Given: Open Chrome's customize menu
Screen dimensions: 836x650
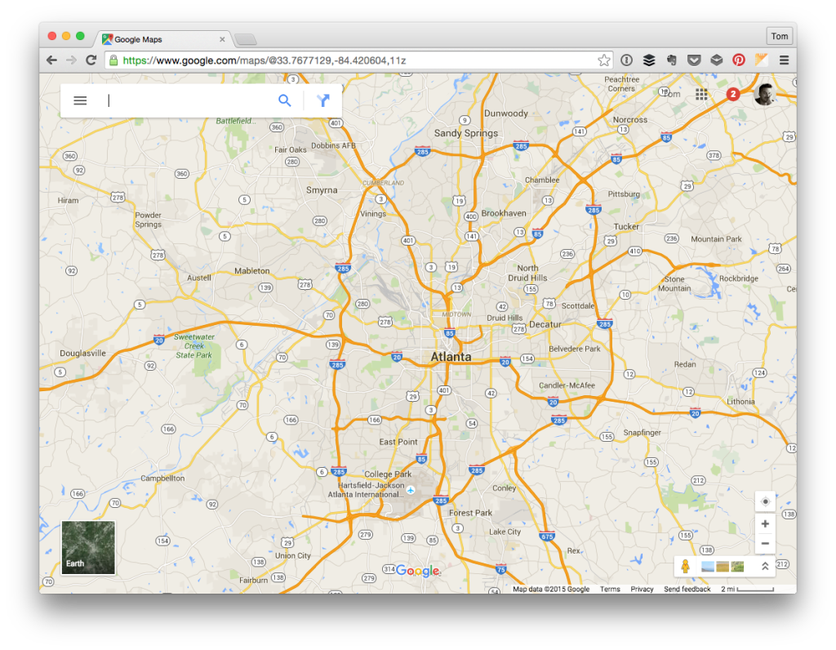Looking at the screenshot, I should [784, 60].
